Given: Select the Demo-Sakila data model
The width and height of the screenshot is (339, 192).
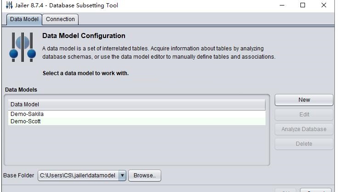Looking at the screenshot, I should coord(137,114).
